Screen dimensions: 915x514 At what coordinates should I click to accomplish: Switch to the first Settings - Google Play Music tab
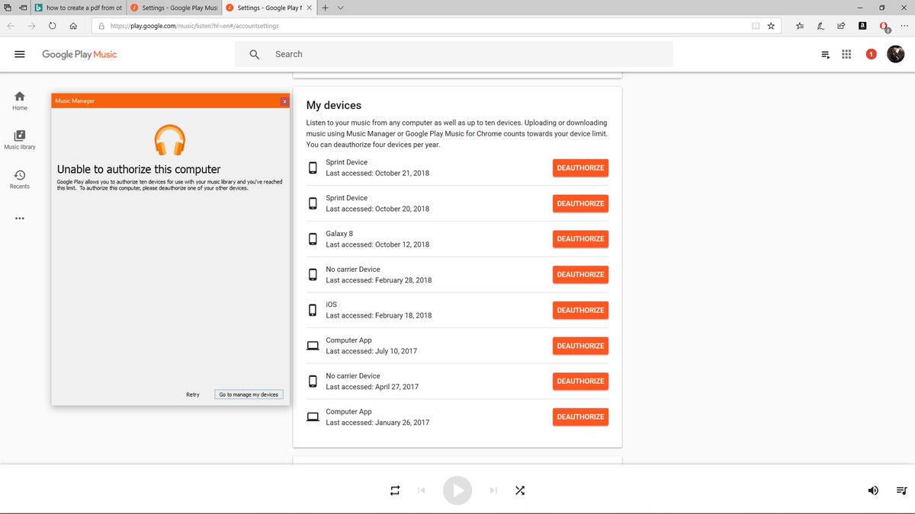tap(173, 8)
